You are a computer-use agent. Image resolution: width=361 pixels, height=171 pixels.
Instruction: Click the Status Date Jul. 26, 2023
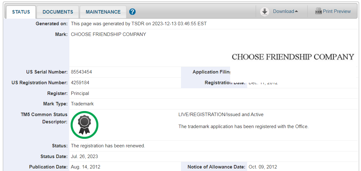click(84, 156)
